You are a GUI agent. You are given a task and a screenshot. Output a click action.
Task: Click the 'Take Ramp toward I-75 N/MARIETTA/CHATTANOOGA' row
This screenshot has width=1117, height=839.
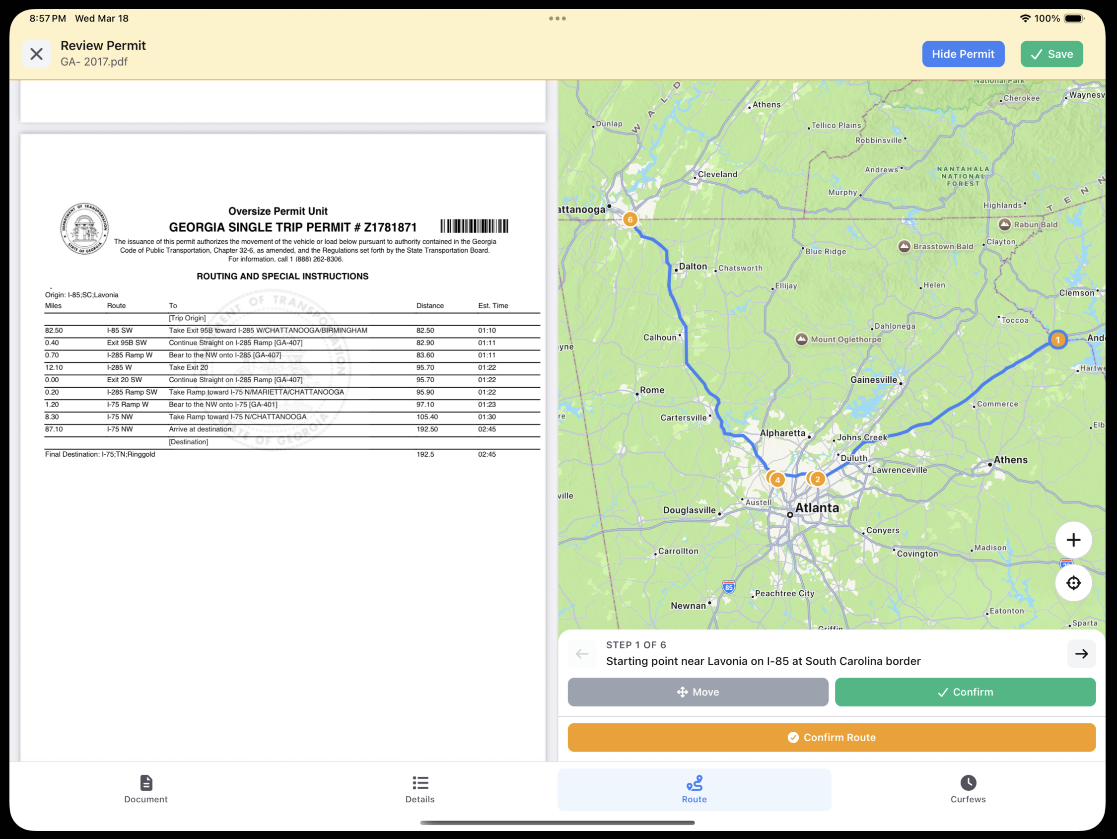292,393
